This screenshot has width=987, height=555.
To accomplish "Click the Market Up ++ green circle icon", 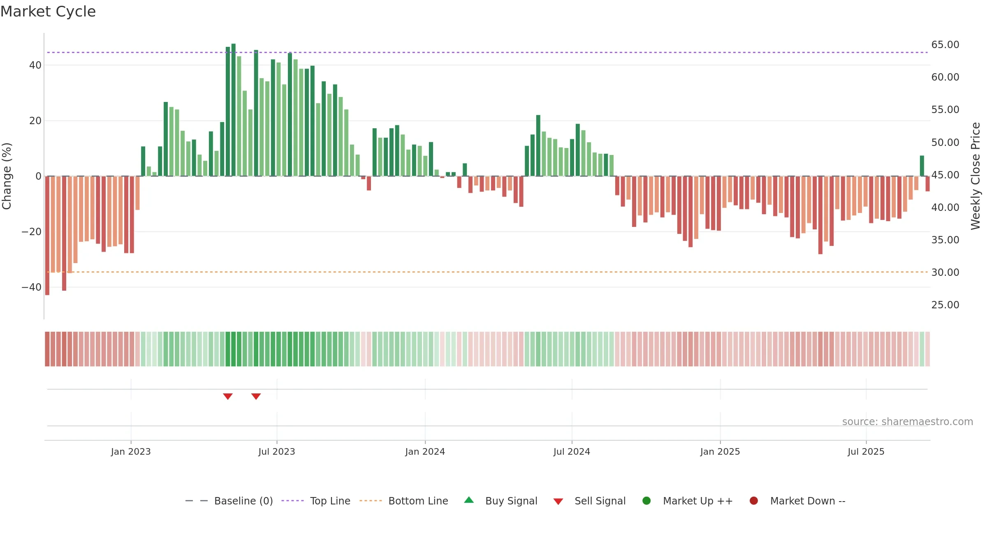I will [646, 501].
